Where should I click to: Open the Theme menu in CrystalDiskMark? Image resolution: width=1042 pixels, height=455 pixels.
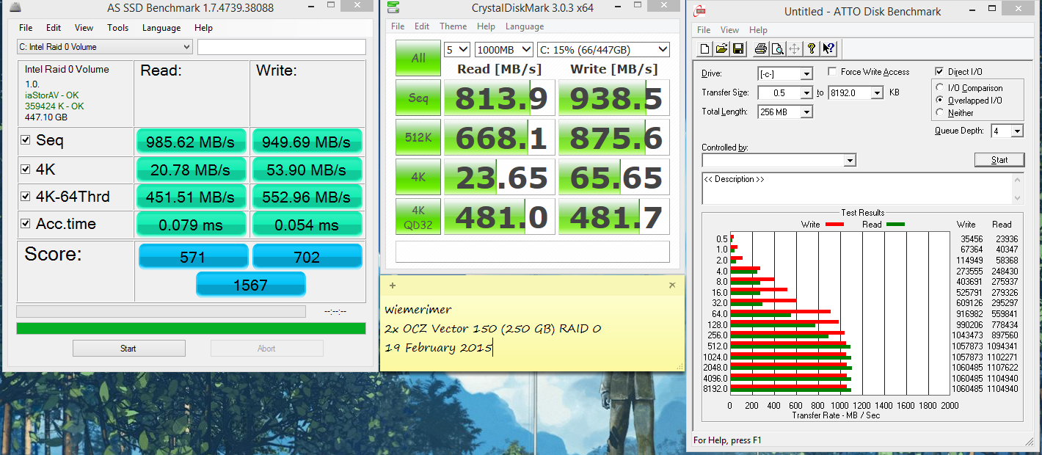(x=453, y=26)
